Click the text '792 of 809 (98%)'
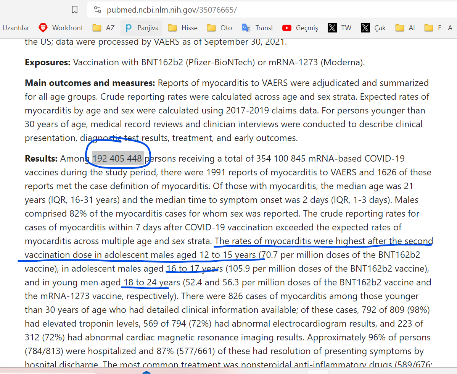The width and height of the screenshot is (457, 374). (x=396, y=310)
